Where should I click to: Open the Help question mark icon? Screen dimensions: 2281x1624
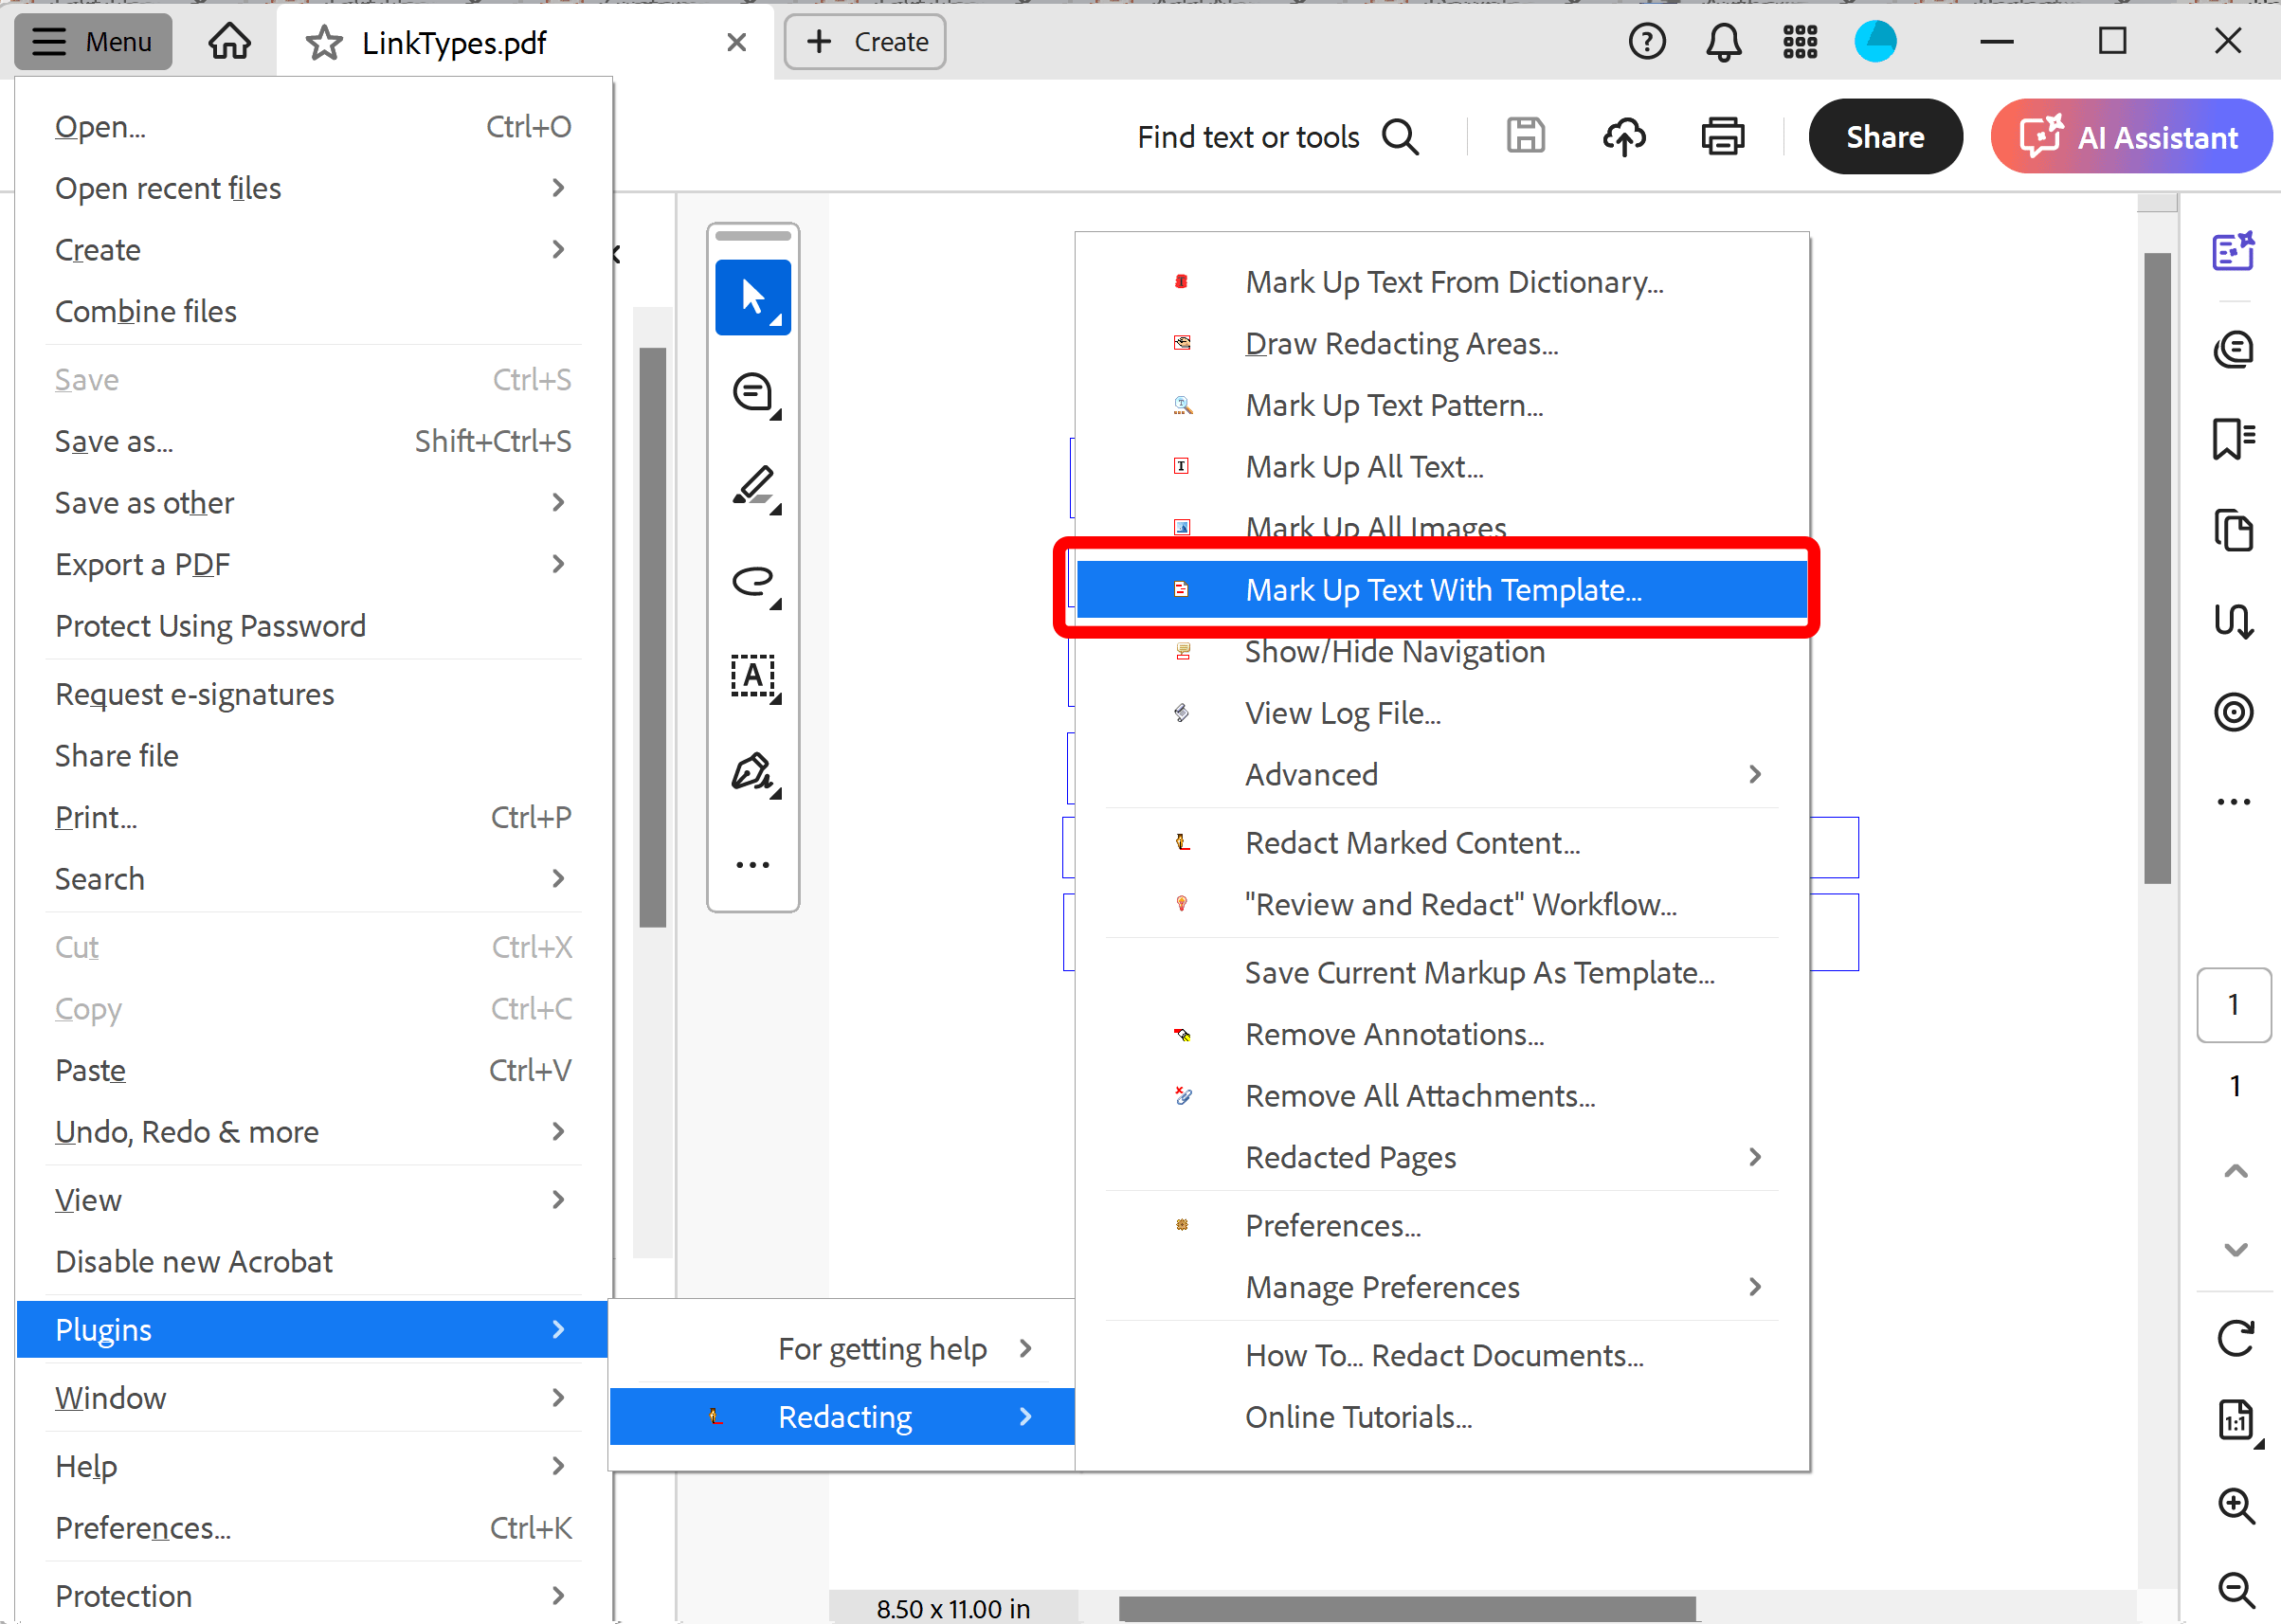(x=1646, y=42)
